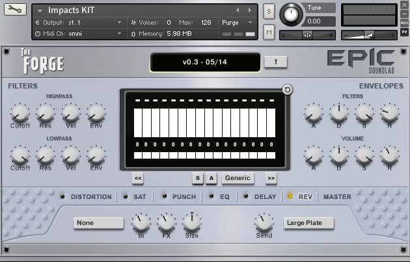410x262 pixels.
Task: Toggle the PV button
Action: tap(404, 32)
